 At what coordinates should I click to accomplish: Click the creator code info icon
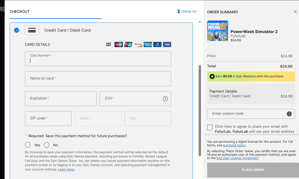pos(289,114)
